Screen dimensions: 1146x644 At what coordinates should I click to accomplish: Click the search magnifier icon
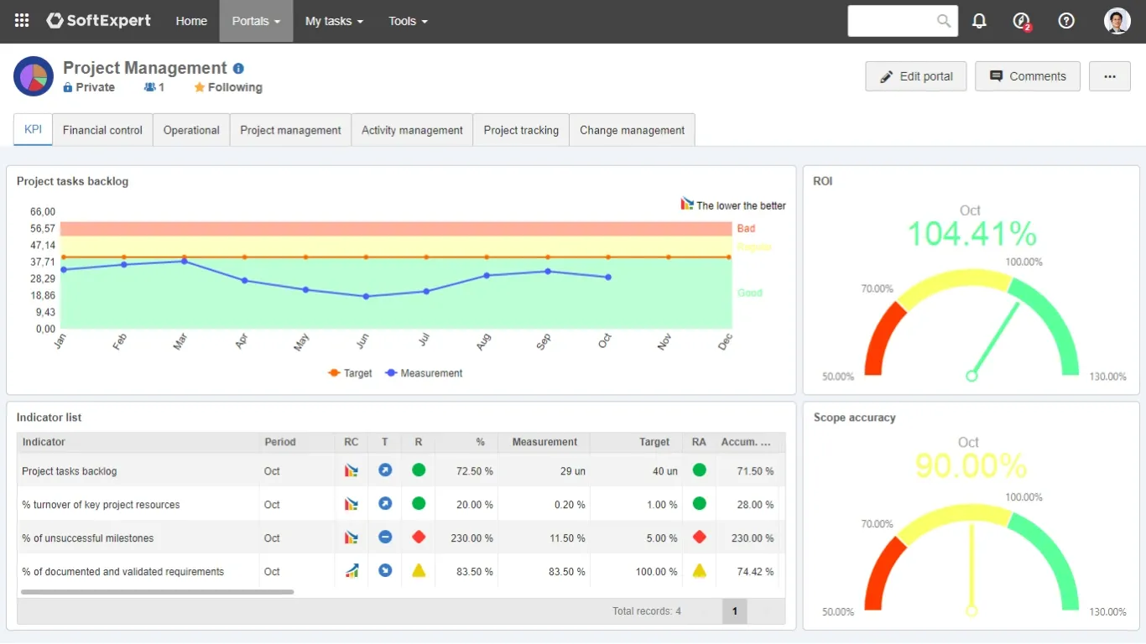click(944, 21)
